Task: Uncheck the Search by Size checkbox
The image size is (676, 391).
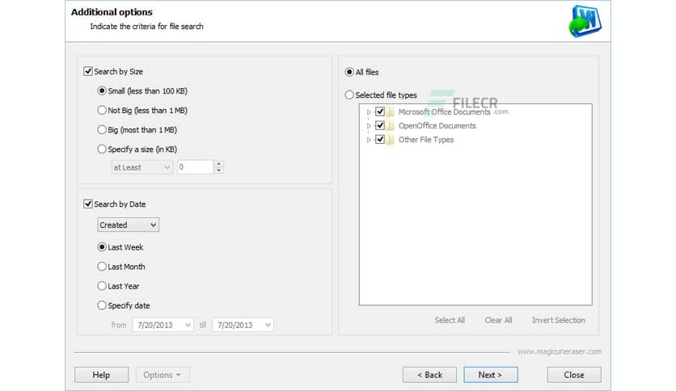Action: point(88,72)
